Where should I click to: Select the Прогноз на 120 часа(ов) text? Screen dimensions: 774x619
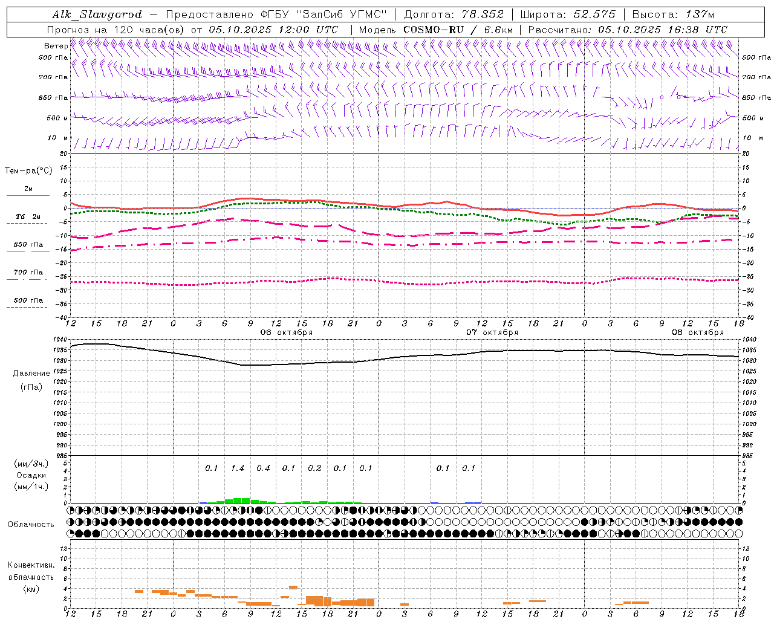pos(116,30)
